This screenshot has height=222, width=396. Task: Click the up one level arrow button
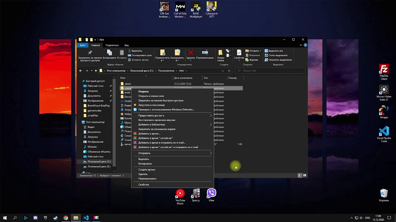point(96,71)
